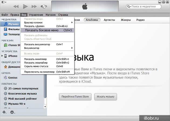Click gear icon of Классическая музыка
Screen dimensions: 170x121
pyautogui.click(x=5, y=94)
